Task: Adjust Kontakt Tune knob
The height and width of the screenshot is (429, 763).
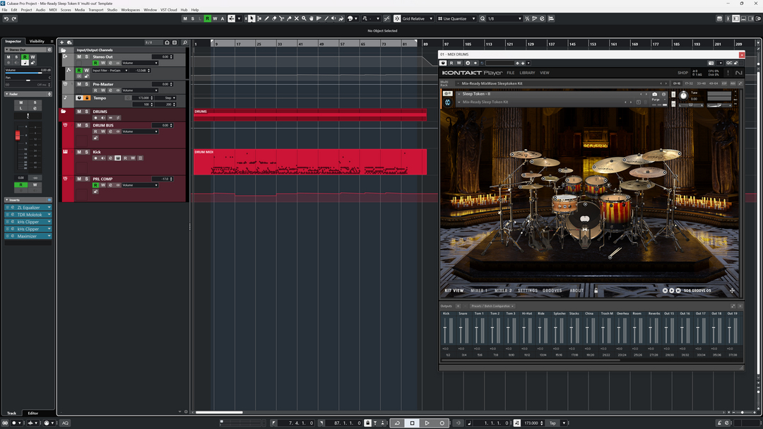Action: tap(683, 95)
